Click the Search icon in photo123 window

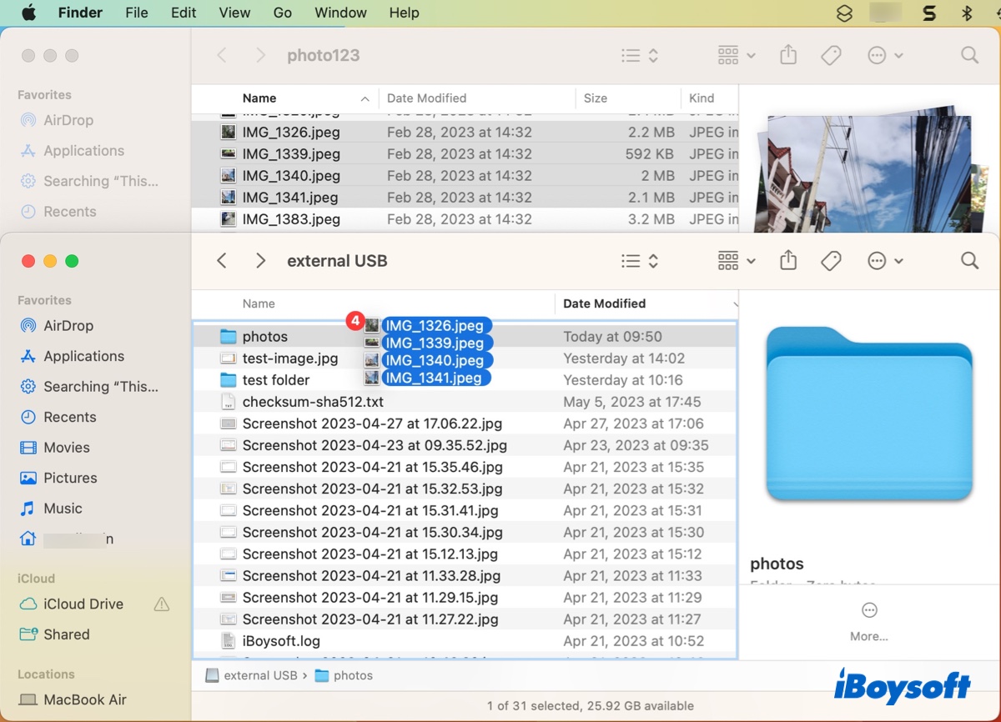coord(969,55)
